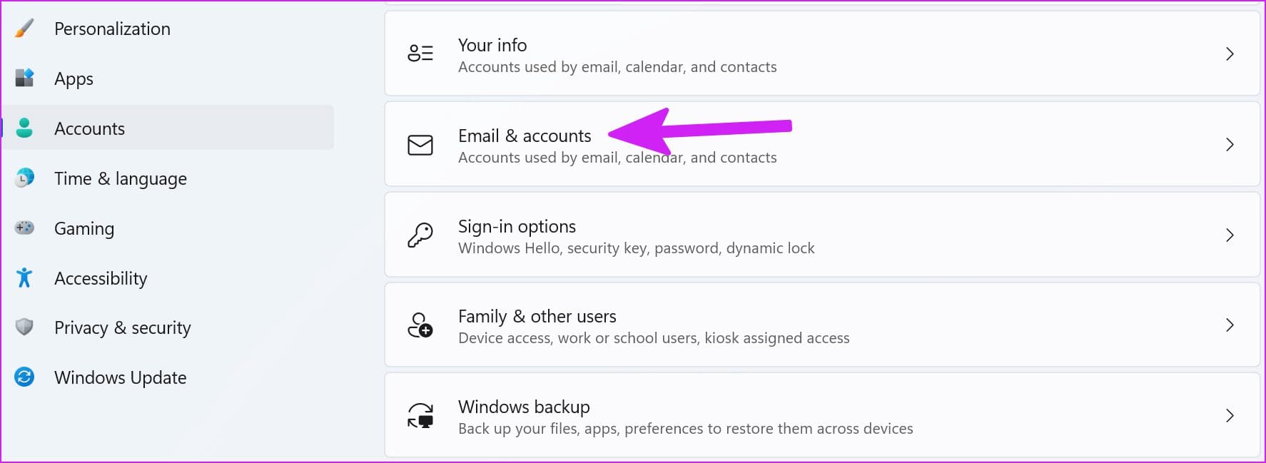Expand Your info with its chevron
Viewport: 1266px width, 463px height.
point(1230,54)
